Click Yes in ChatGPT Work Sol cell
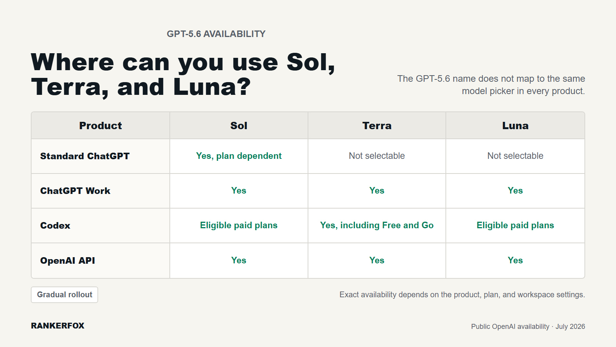This screenshot has height=347, width=616. pos(239,190)
